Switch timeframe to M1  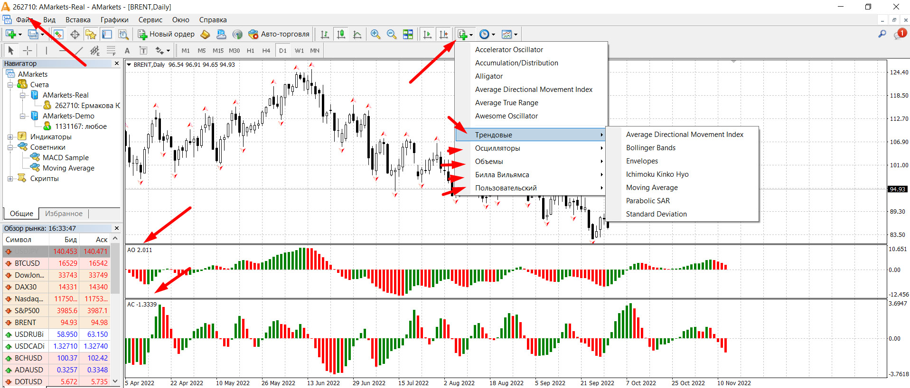(x=186, y=50)
